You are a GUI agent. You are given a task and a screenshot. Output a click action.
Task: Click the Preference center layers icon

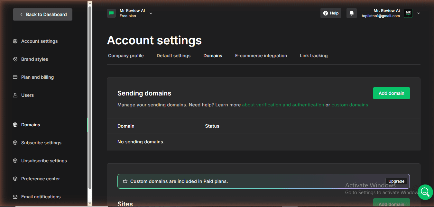coord(15,179)
